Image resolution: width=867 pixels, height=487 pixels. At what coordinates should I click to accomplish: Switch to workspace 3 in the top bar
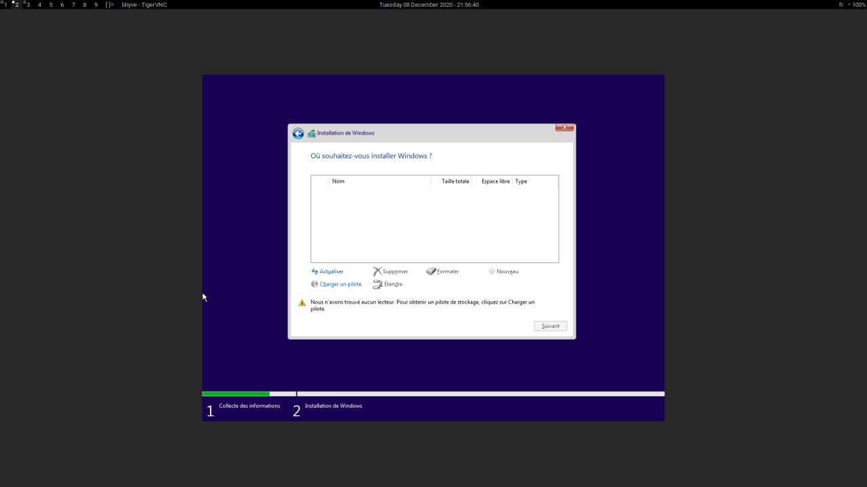(x=28, y=5)
